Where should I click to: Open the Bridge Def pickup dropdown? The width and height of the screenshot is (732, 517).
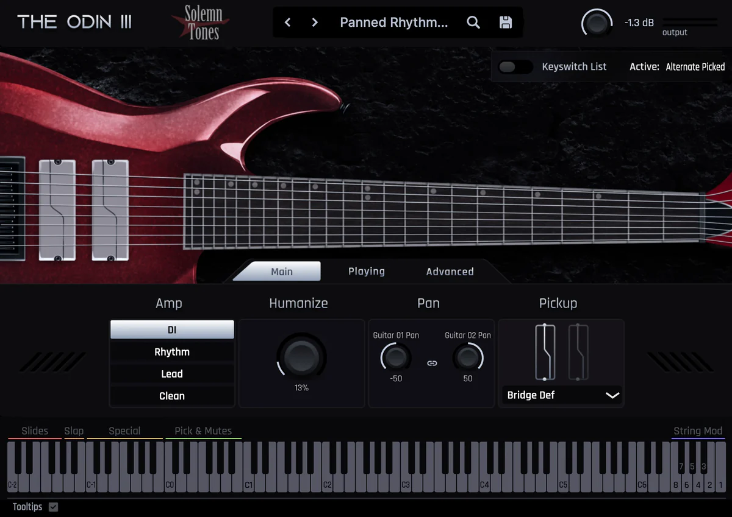click(561, 395)
